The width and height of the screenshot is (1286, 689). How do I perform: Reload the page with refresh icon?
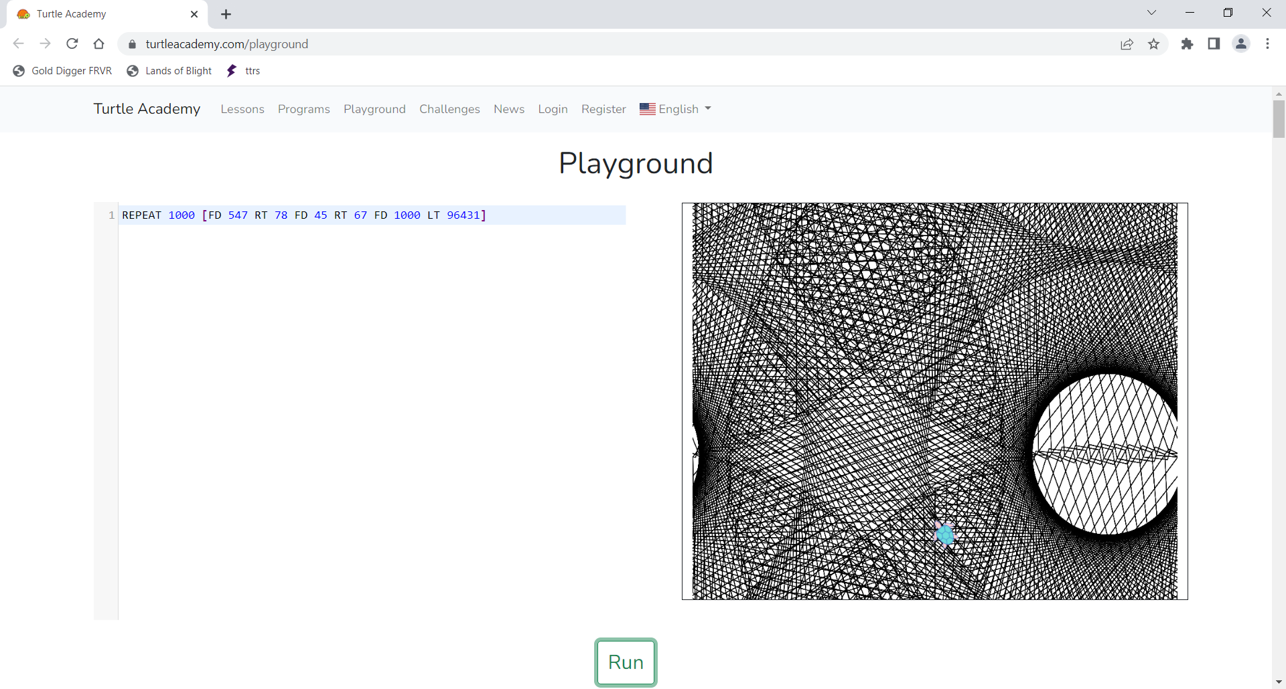(72, 44)
